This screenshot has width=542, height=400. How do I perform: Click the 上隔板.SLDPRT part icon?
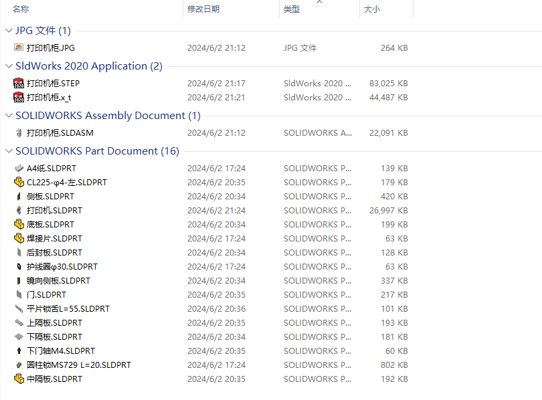pyautogui.click(x=19, y=322)
